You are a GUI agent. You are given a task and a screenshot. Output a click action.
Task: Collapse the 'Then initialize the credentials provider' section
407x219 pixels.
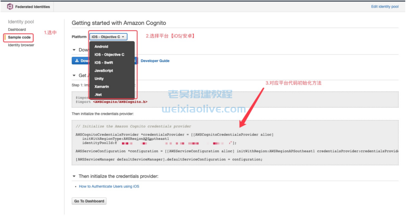click(74, 176)
